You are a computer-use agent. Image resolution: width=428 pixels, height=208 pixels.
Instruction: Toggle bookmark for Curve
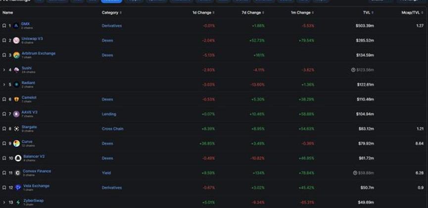(x=4, y=144)
